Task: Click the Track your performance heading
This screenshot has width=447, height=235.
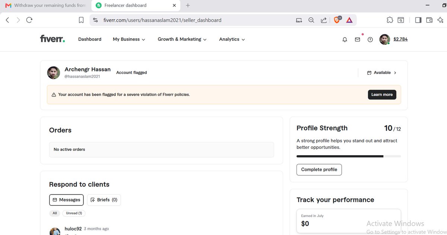Action: (x=335, y=200)
